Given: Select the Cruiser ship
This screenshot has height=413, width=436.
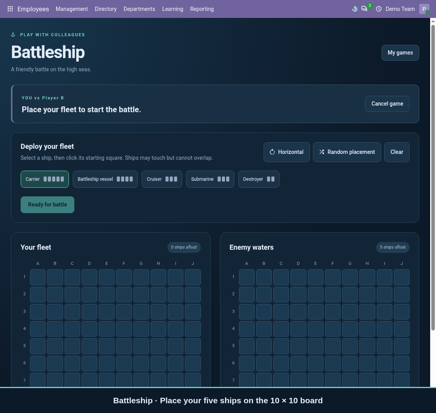Looking at the screenshot, I should [x=162, y=179].
